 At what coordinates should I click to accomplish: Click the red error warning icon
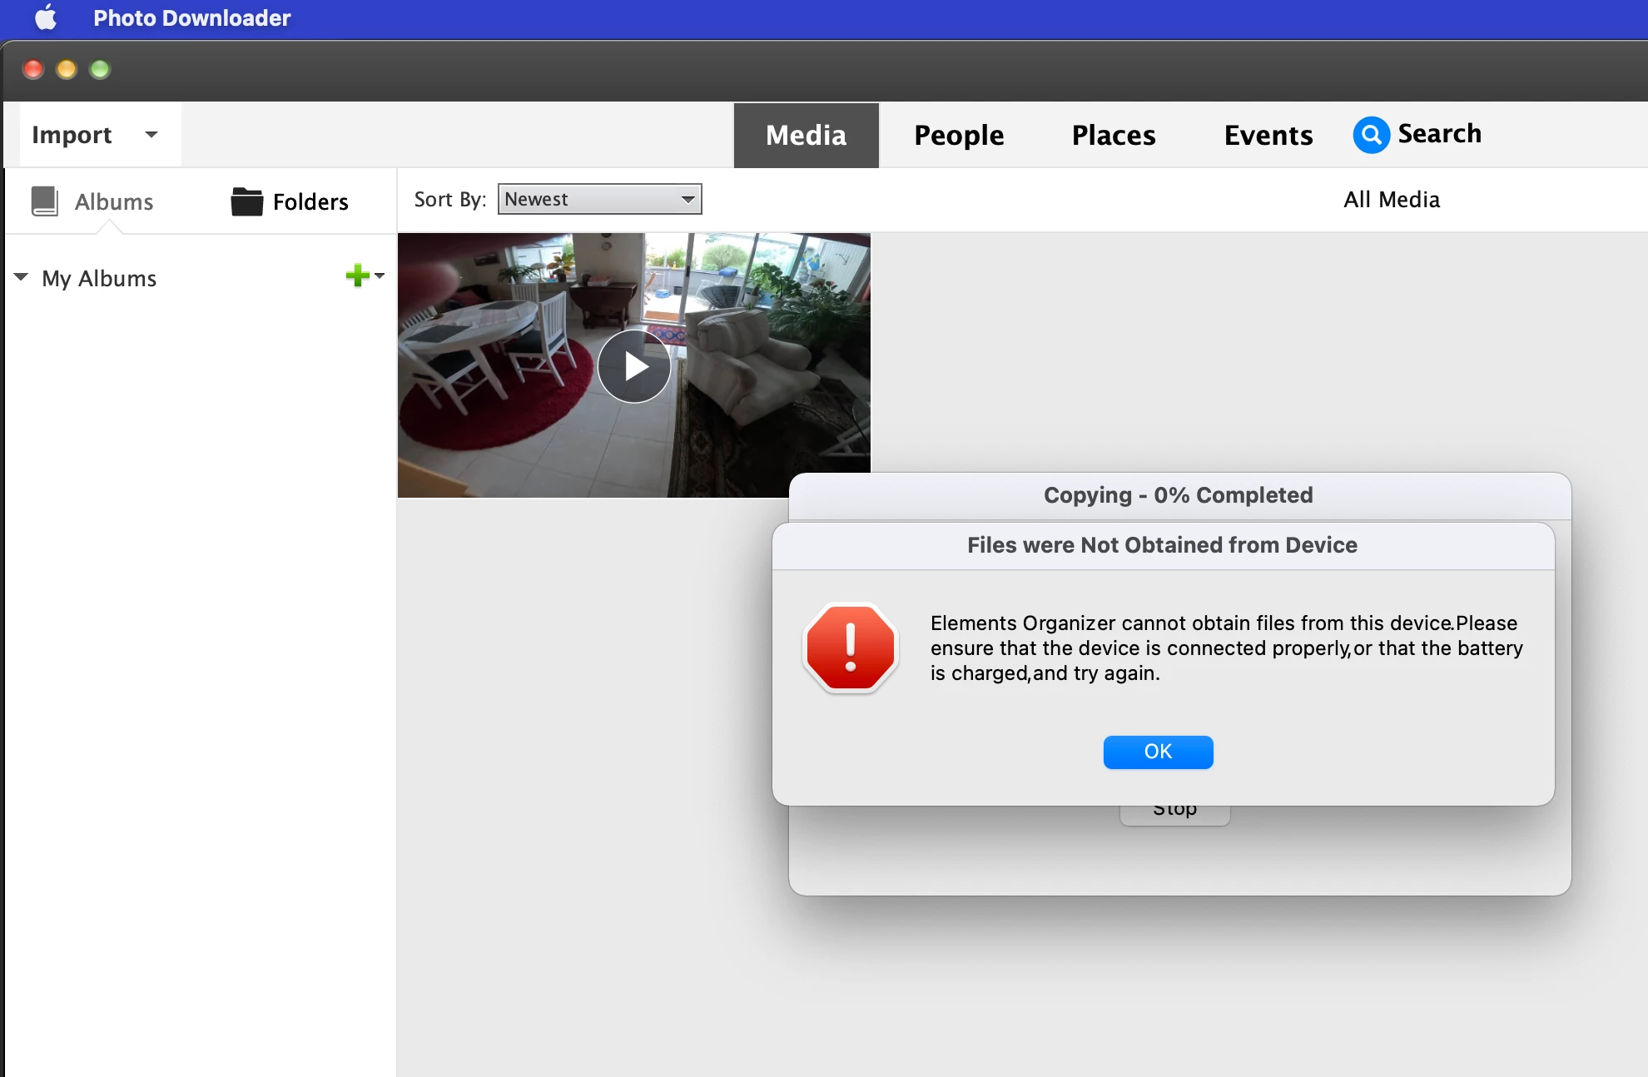coord(850,648)
